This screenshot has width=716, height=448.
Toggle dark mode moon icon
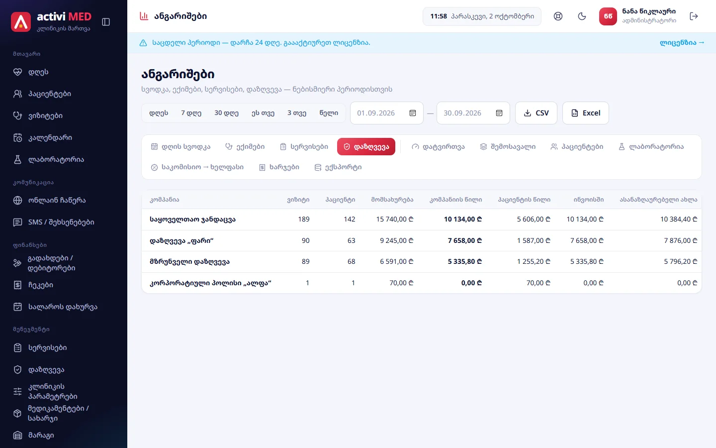click(582, 16)
